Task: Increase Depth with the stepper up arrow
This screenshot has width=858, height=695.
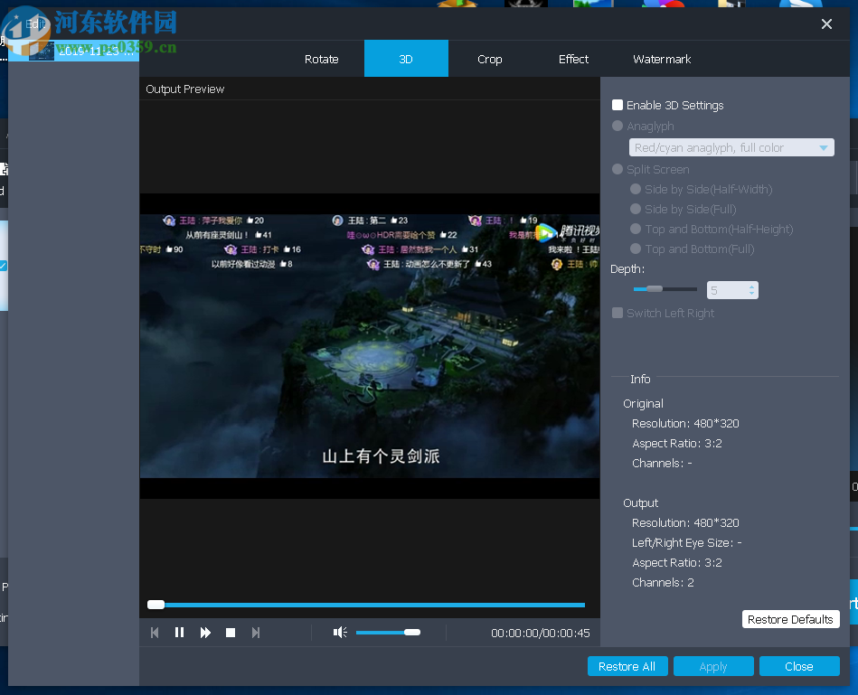Action: pyautogui.click(x=751, y=285)
